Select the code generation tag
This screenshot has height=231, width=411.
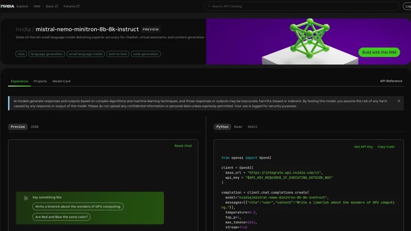tap(146, 54)
